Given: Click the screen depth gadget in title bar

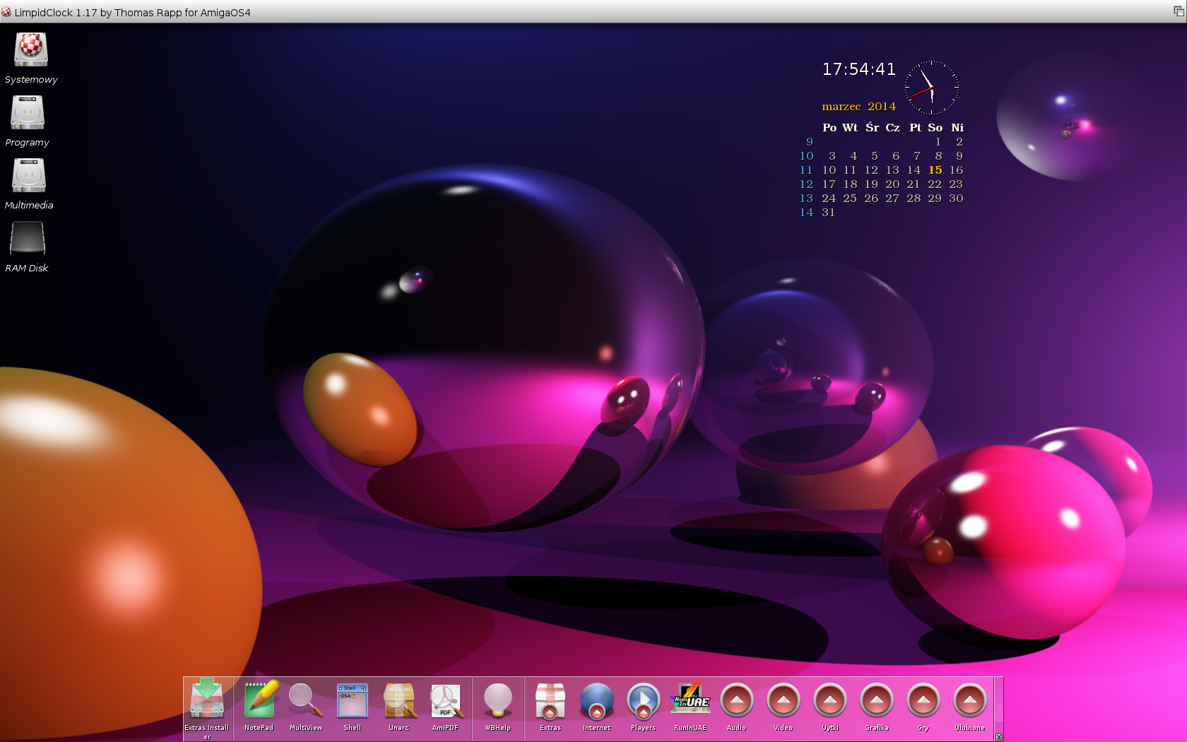Looking at the screenshot, I should (x=1179, y=11).
